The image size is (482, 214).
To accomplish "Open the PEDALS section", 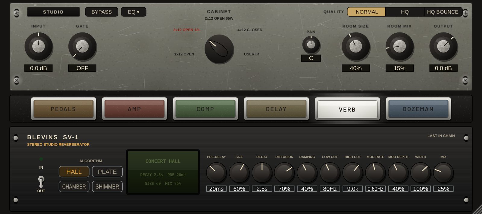I will coord(63,109).
